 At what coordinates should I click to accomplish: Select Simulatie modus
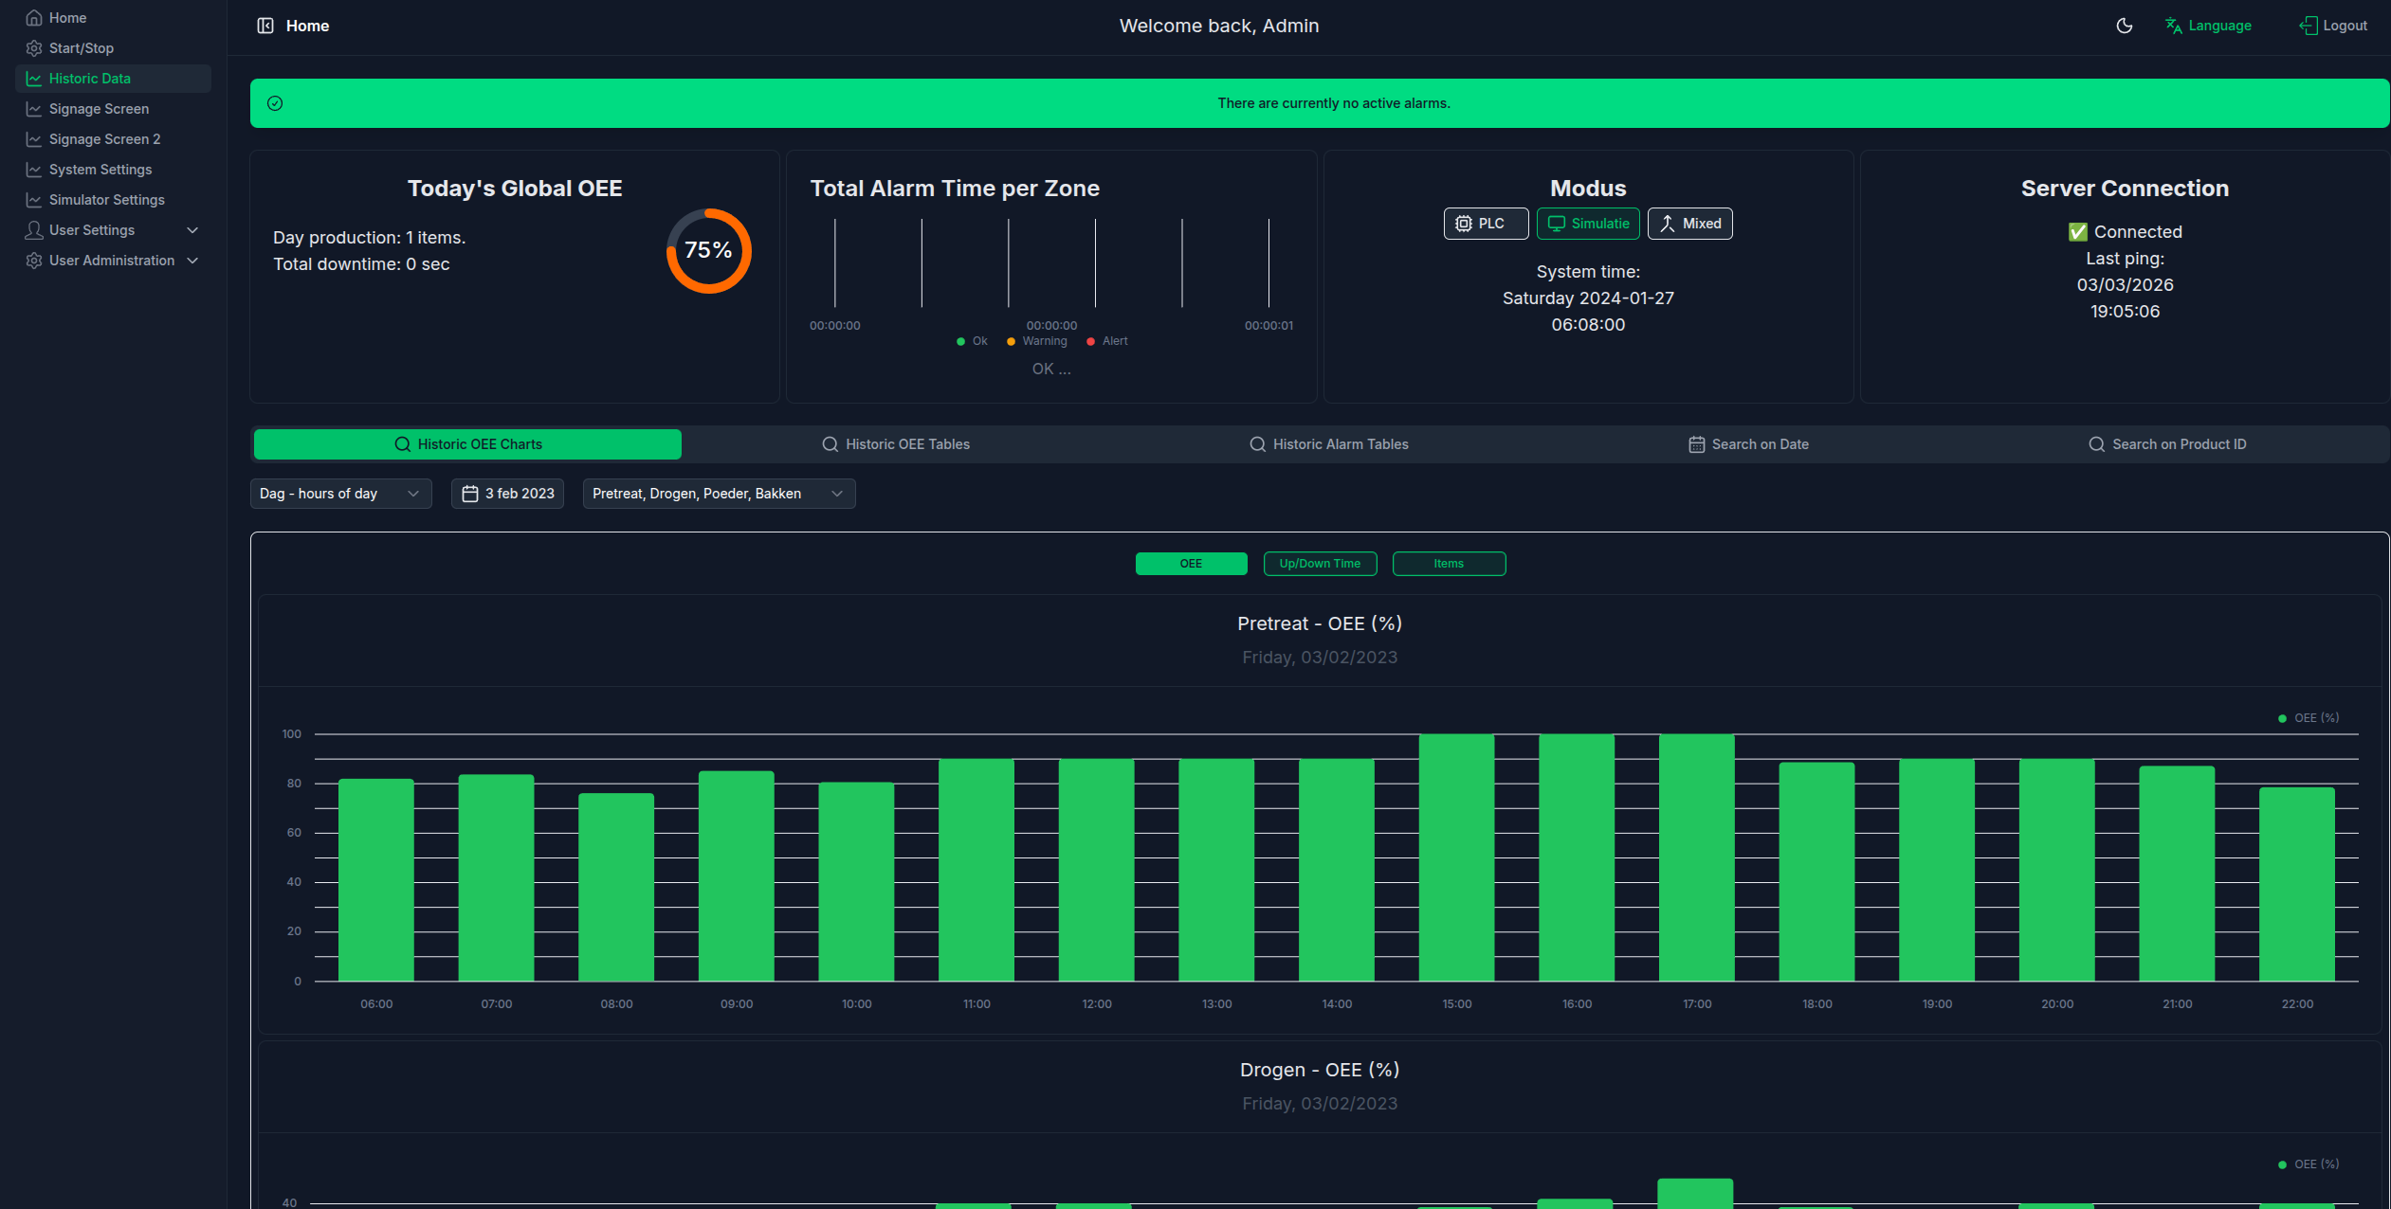[1588, 224]
